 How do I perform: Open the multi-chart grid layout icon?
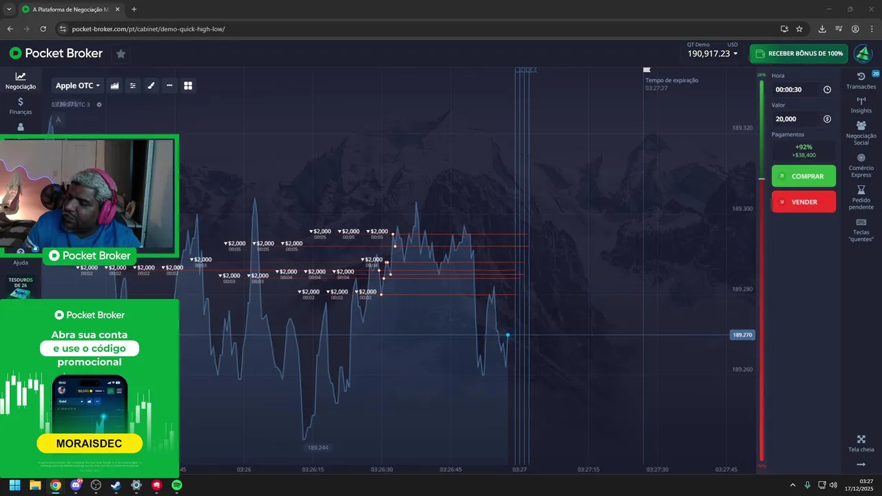(x=188, y=85)
